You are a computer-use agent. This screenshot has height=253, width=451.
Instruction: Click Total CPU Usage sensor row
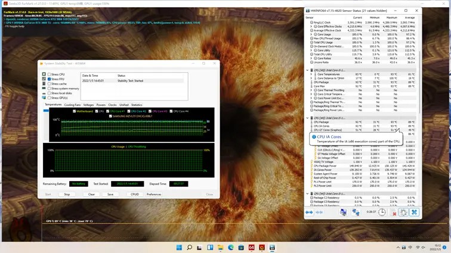pos(363,42)
